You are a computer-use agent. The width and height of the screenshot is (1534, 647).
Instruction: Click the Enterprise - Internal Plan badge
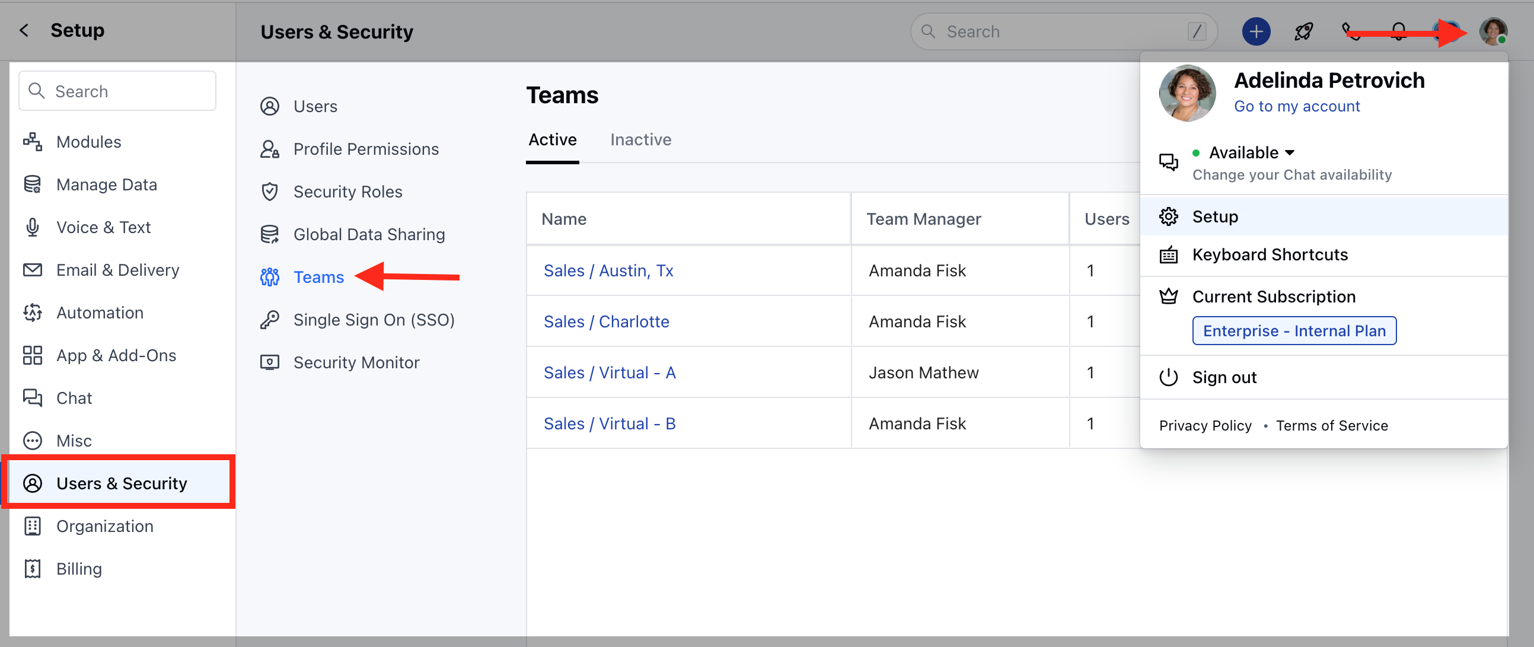point(1293,331)
